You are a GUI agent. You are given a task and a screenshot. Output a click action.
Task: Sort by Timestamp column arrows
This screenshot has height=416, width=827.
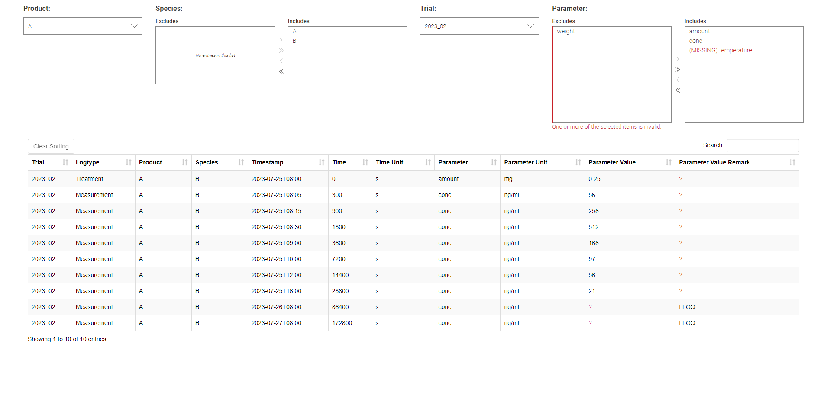point(321,162)
